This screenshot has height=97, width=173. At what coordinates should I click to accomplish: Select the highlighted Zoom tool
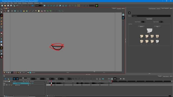[1, 48]
